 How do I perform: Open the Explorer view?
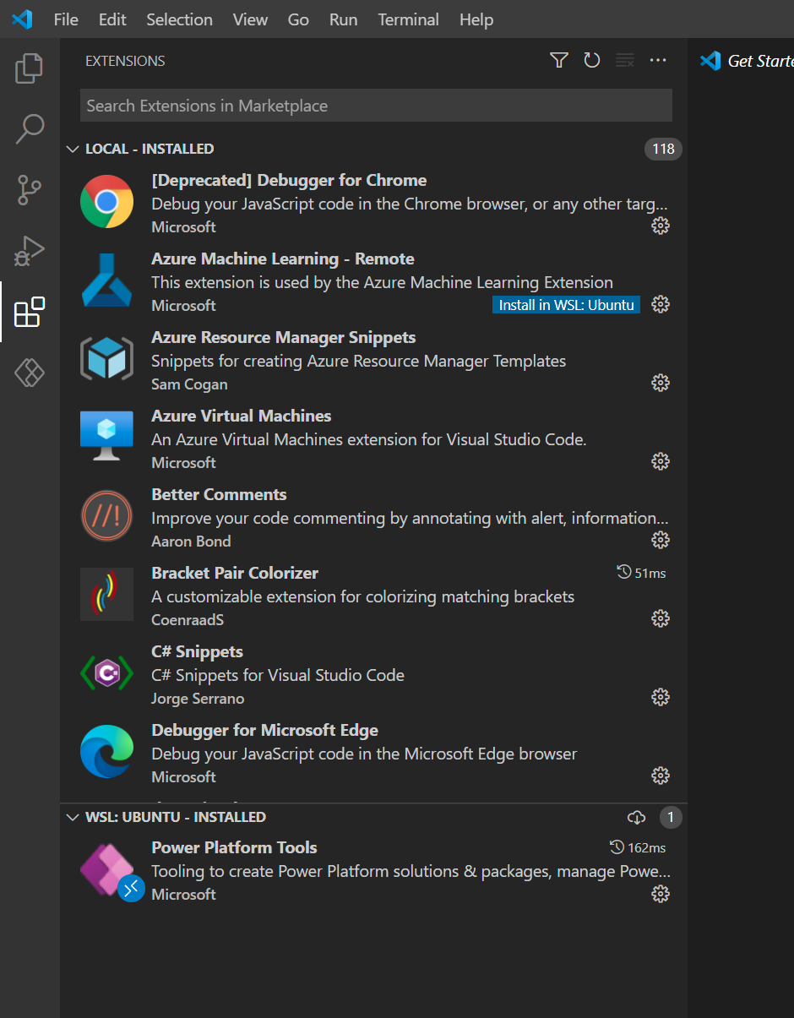coord(29,68)
